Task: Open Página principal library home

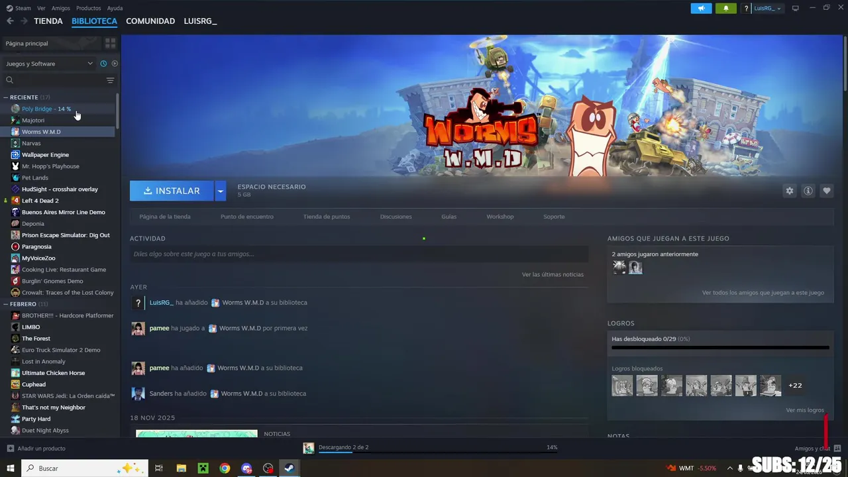Action: [x=52, y=43]
